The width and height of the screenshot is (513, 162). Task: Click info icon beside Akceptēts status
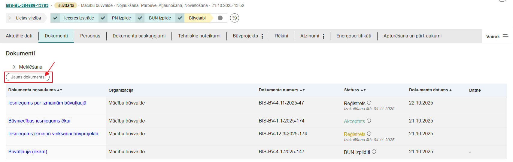click(369, 121)
